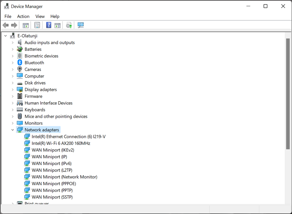This screenshot has width=292, height=214.
Task: Click the Update device driver toolbar icon
Action: pos(69,25)
